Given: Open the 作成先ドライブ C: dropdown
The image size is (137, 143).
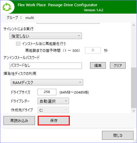Looking at the screenshot, I should pyautogui.click(x=53, y=110).
